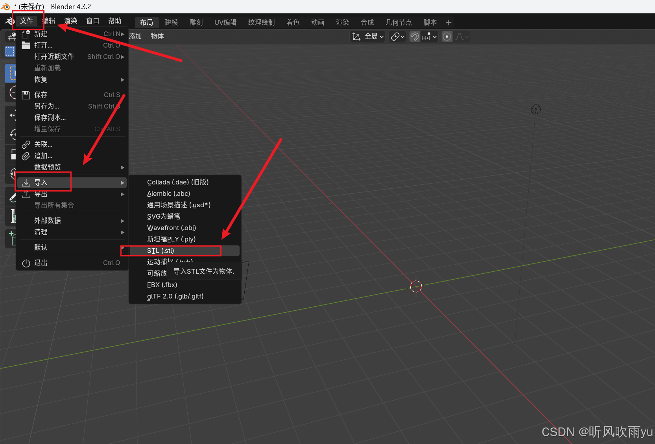Viewport: 655px width, 444px height.
Task: Open the snapping options dropdown
Action: point(429,37)
